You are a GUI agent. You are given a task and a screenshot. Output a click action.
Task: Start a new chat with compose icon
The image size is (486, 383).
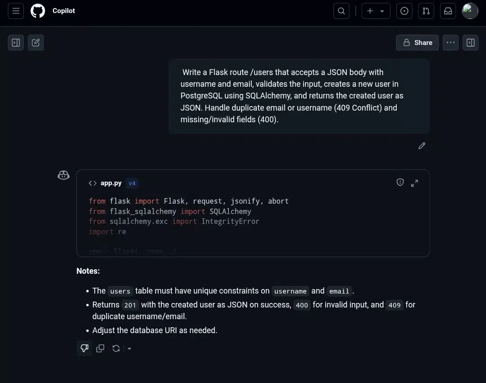[36, 42]
